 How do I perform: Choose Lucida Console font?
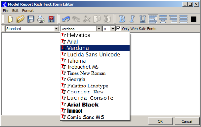pos(95,98)
